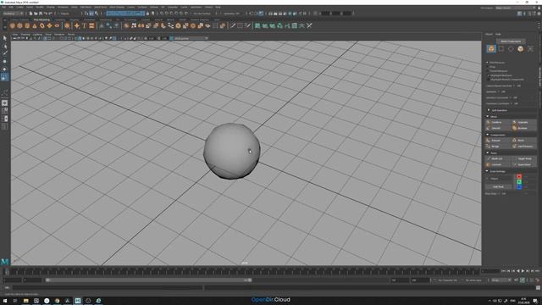Create a polygon sphere from the shelf
542x305 pixels.
click(13, 25)
